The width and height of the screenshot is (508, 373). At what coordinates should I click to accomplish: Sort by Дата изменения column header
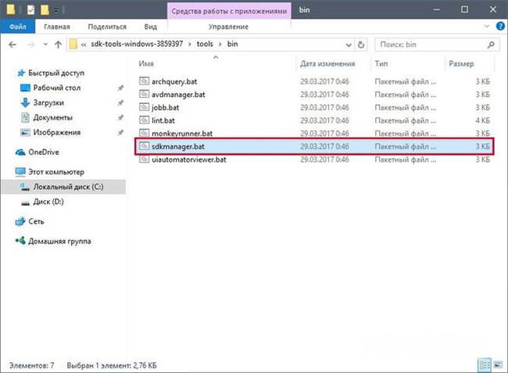(327, 64)
